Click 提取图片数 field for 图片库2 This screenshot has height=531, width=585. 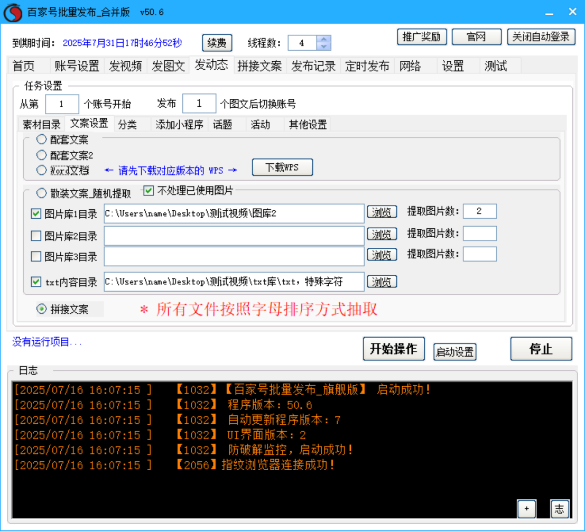[480, 234]
